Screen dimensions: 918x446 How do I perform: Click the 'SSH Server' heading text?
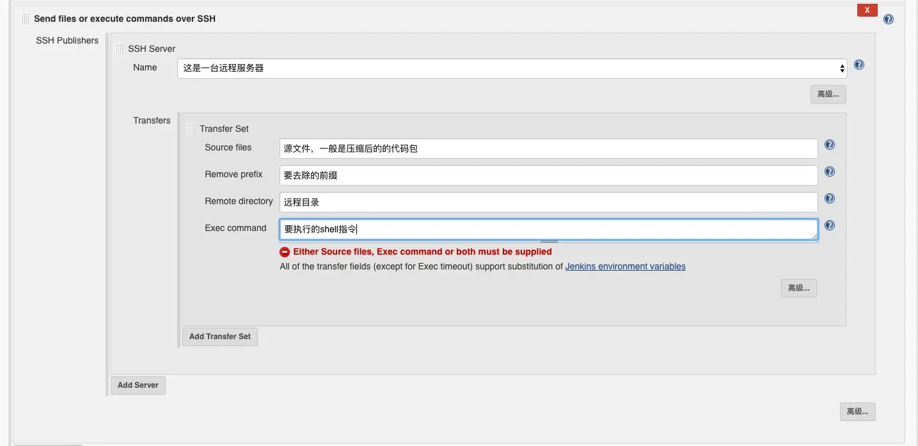pos(152,49)
